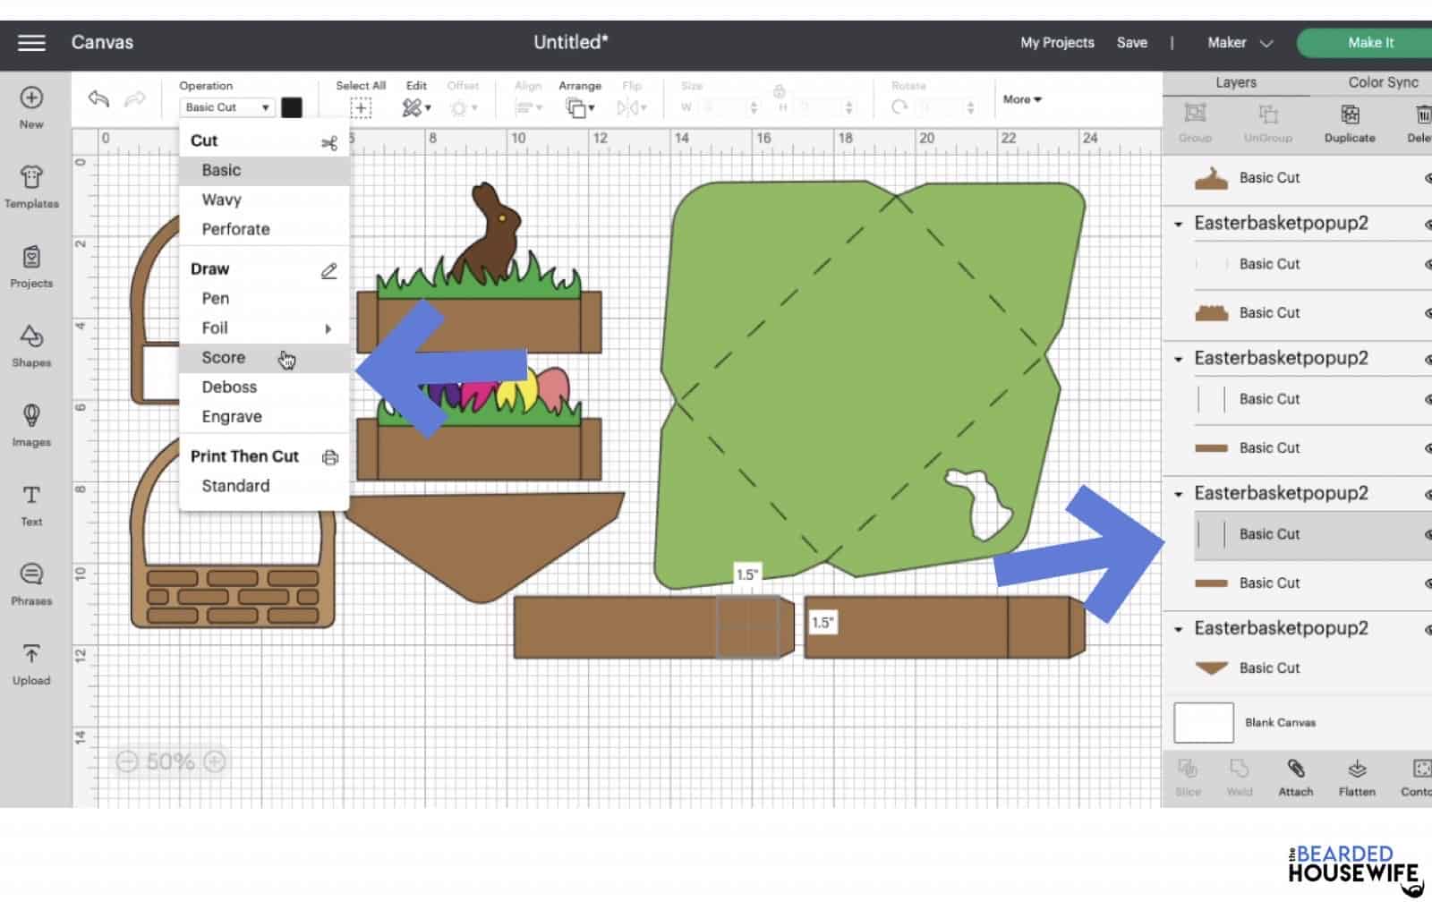The image size is (1432, 910).
Task: Expand the Foil submenu arrow
Action: tap(328, 328)
